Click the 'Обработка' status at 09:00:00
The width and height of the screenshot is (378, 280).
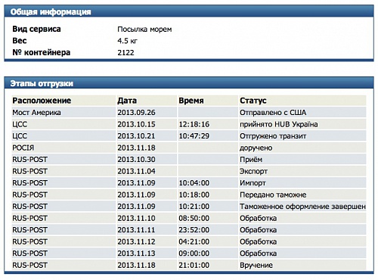259,254
